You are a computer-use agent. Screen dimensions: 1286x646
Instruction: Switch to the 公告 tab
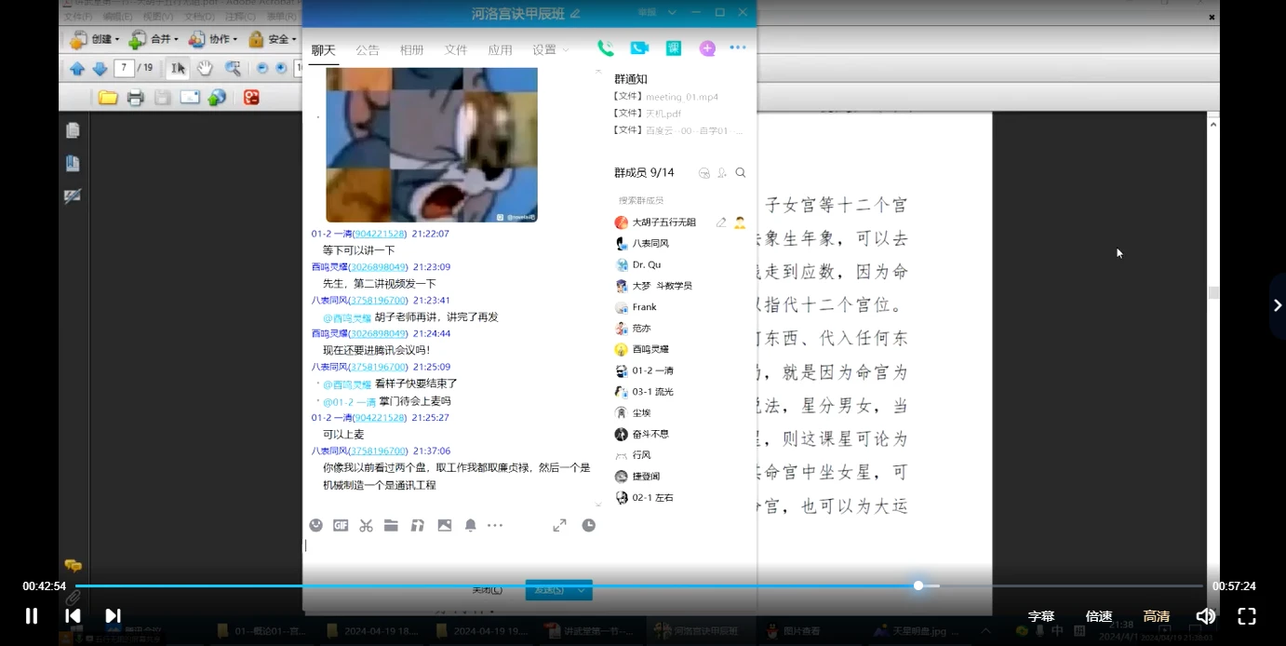click(368, 50)
